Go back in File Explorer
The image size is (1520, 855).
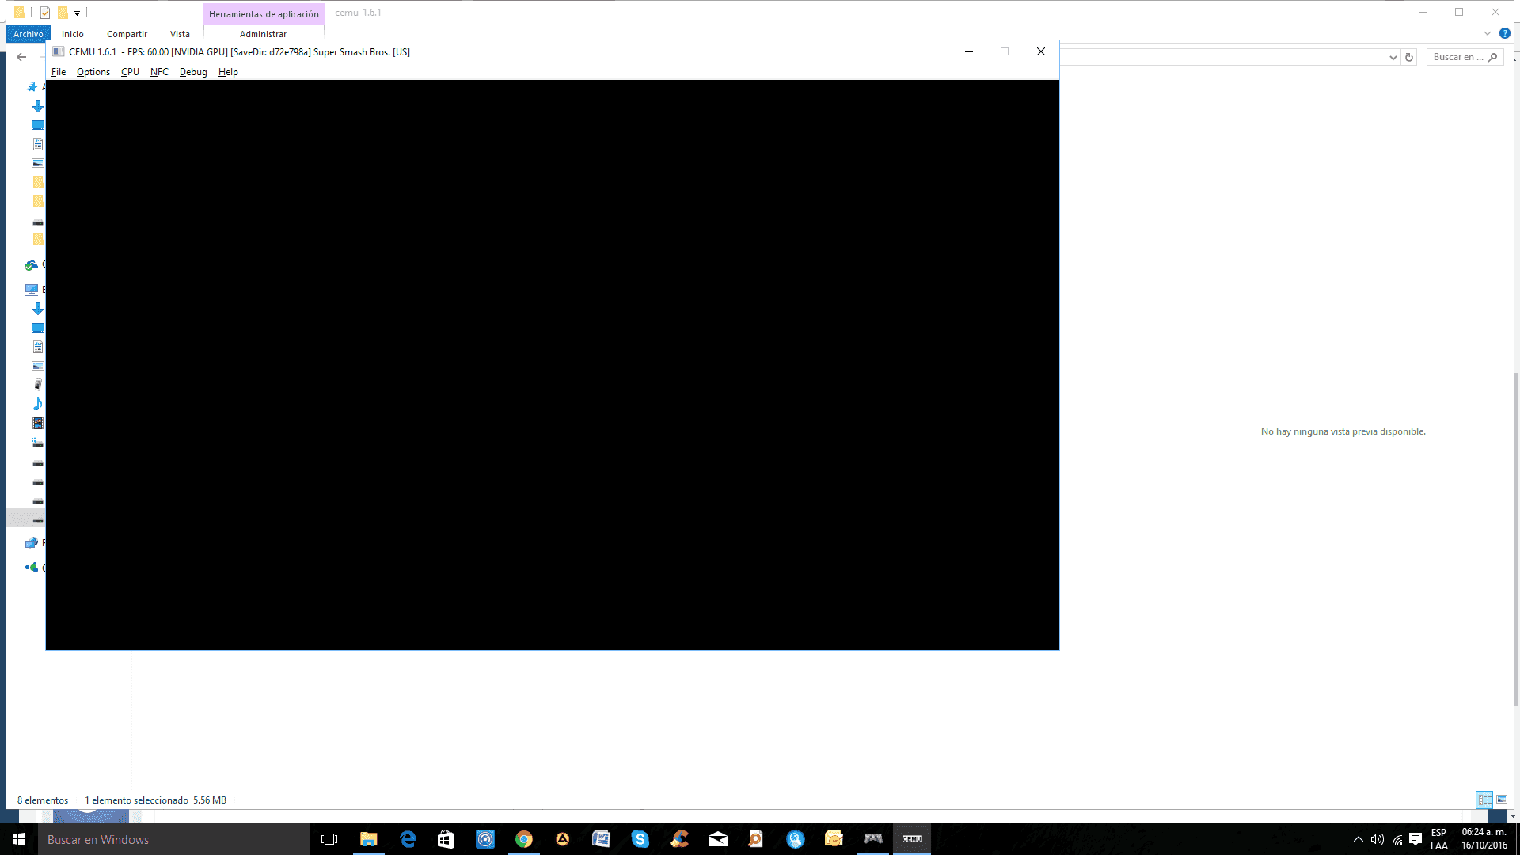tap(21, 57)
